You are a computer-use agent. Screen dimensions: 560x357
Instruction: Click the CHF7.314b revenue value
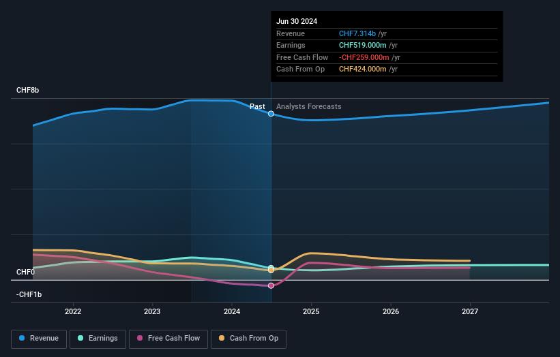click(x=357, y=33)
